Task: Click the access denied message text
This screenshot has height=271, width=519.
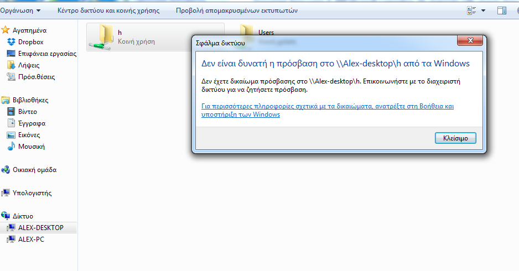Action: point(331,85)
